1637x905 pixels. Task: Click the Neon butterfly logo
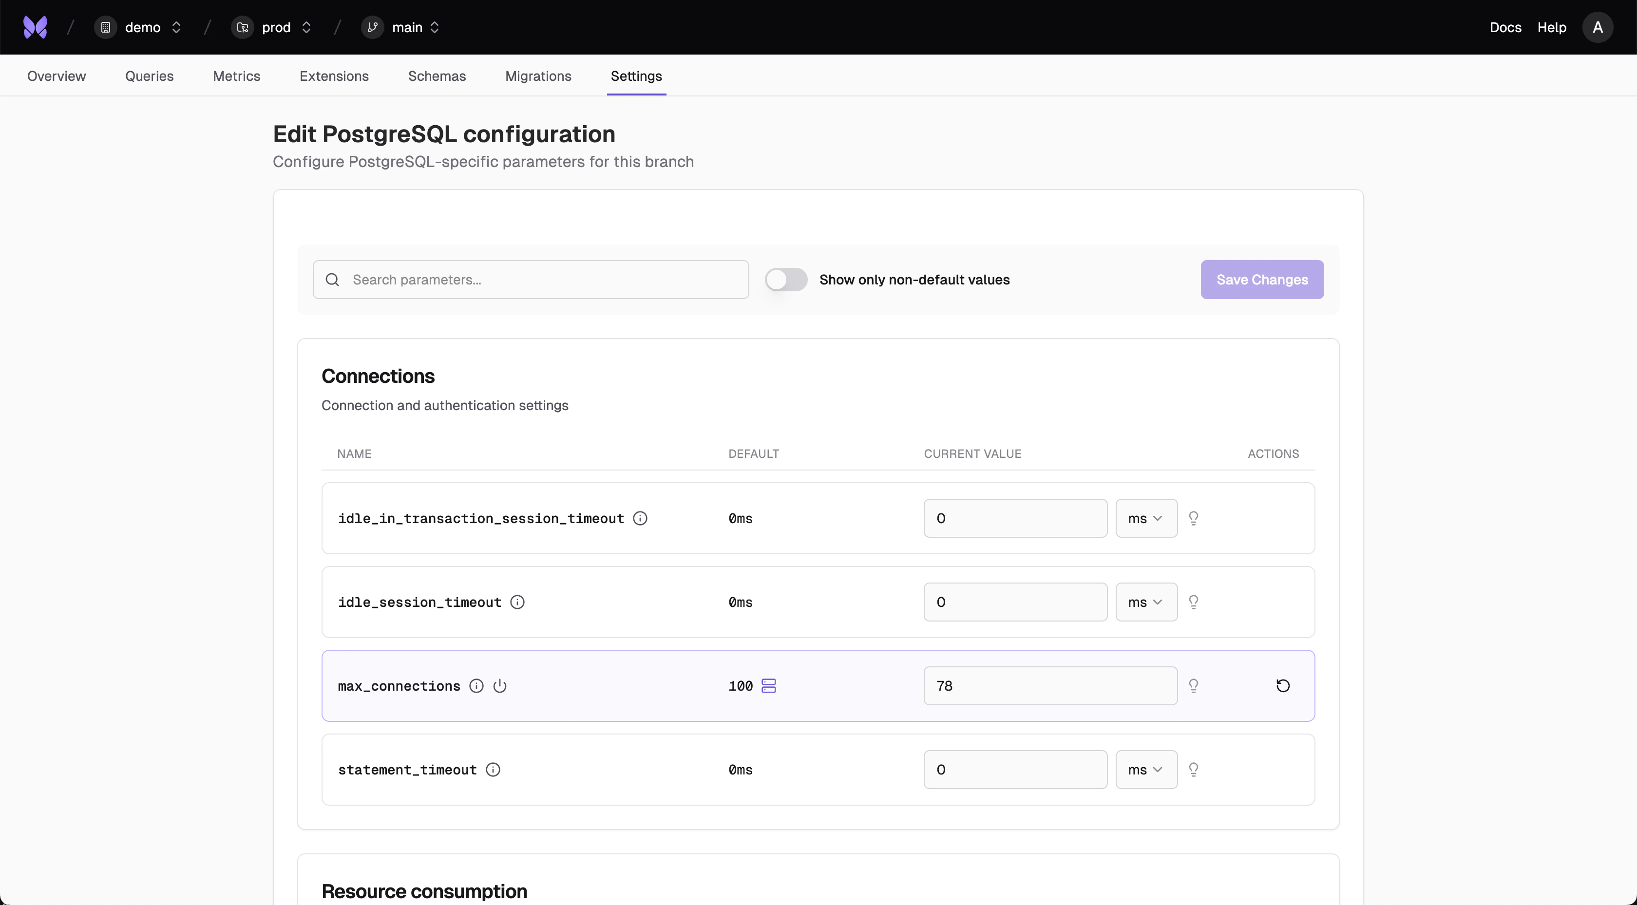35,27
